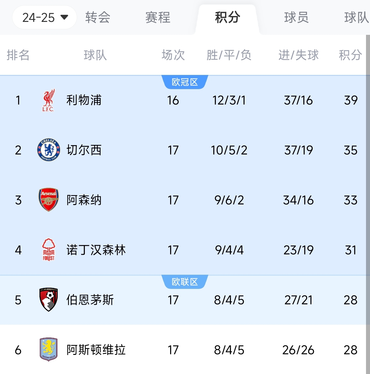Click the Liverpool club crest icon
Image resolution: width=370 pixels, height=374 pixels.
(48, 100)
